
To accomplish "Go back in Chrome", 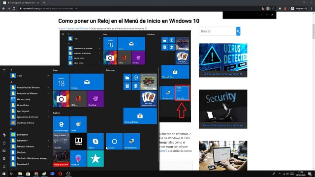I will [x=3, y=9].
